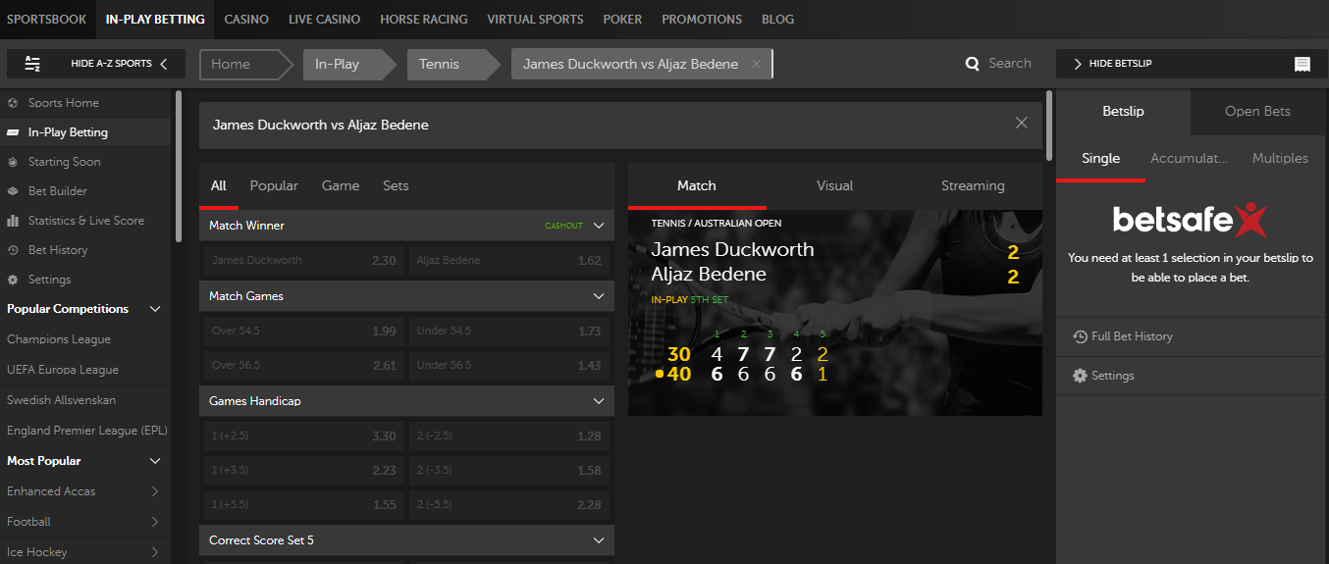This screenshot has height=564, width=1329.
Task: Switch betslip to Accumulator tab
Action: coord(1189,158)
